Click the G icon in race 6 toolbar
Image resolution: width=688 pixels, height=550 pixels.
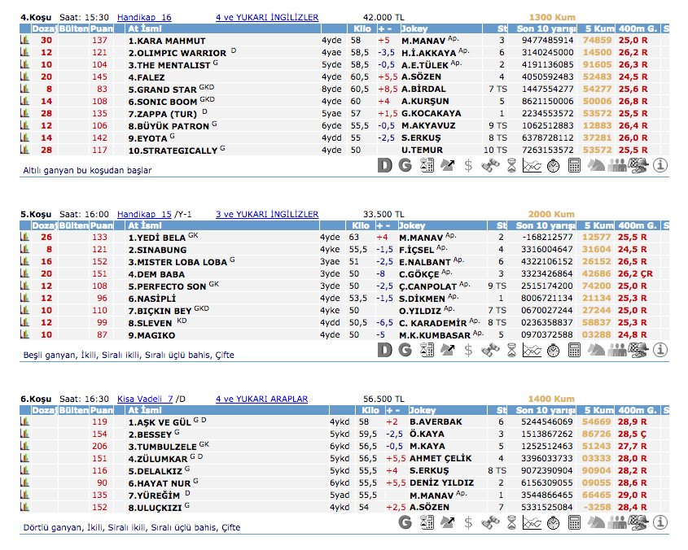click(x=405, y=522)
